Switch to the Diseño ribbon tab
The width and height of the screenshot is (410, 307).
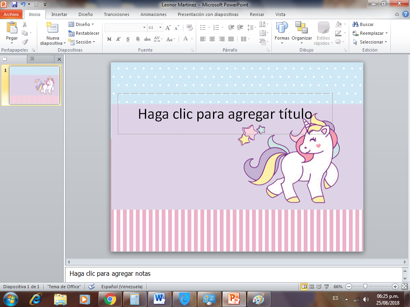tap(86, 14)
